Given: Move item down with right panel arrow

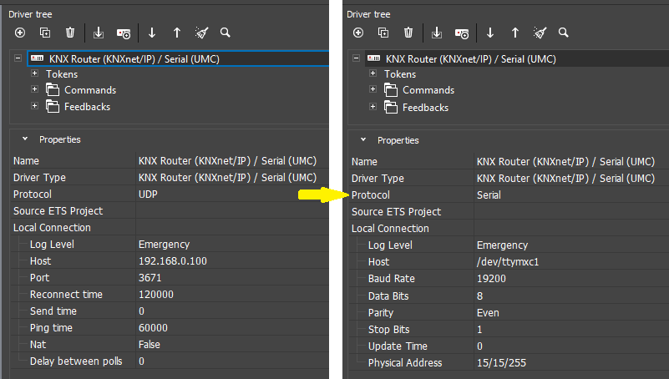Looking at the screenshot, I should 490,33.
